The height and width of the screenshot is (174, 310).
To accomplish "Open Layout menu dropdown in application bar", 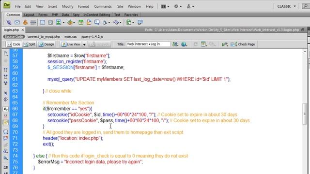I will [165, 6].
